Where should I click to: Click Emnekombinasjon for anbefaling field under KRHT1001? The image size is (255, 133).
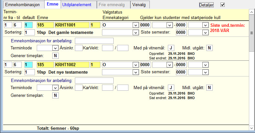coord(94,41)
